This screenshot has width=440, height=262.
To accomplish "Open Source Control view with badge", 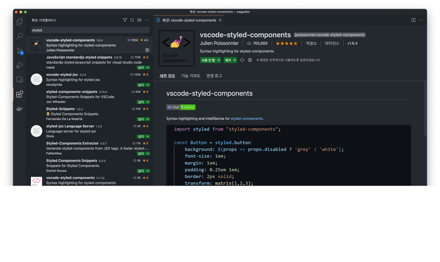I will [19, 51].
